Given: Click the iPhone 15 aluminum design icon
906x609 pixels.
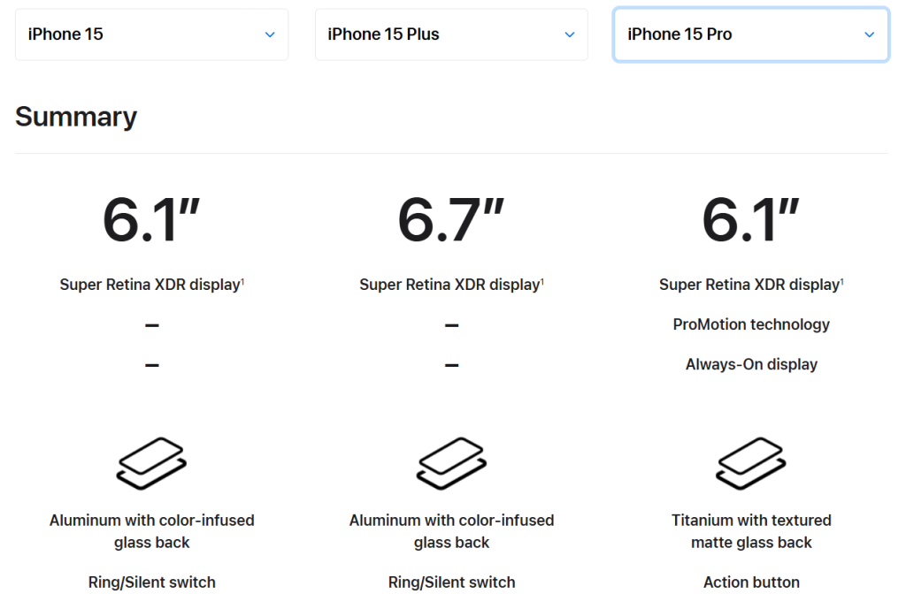Looking at the screenshot, I should point(151,462).
